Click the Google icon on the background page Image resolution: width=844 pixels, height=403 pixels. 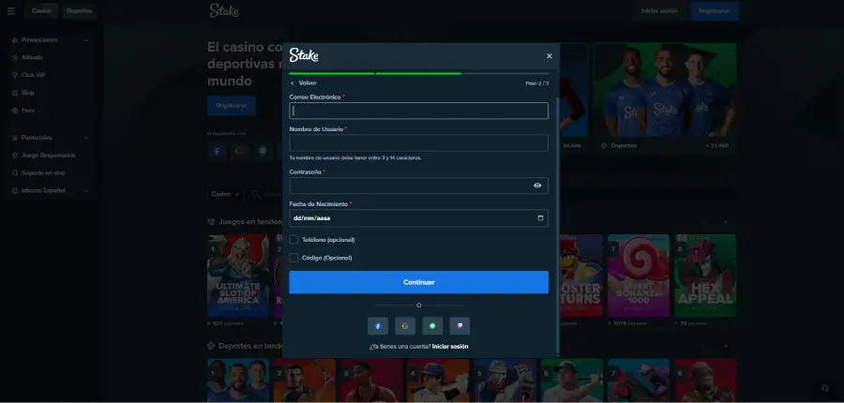(240, 151)
